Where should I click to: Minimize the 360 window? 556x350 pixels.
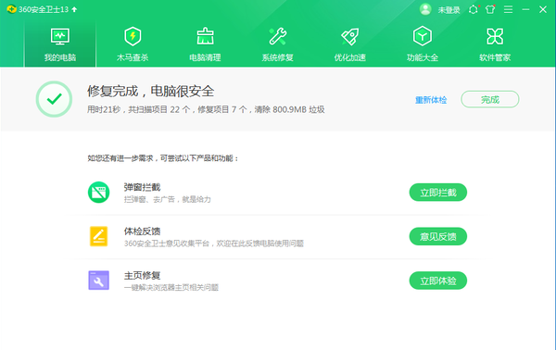pyautogui.click(x=525, y=9)
